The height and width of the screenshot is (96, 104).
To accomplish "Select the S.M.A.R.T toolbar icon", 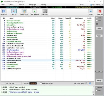I will tap(14, 12).
